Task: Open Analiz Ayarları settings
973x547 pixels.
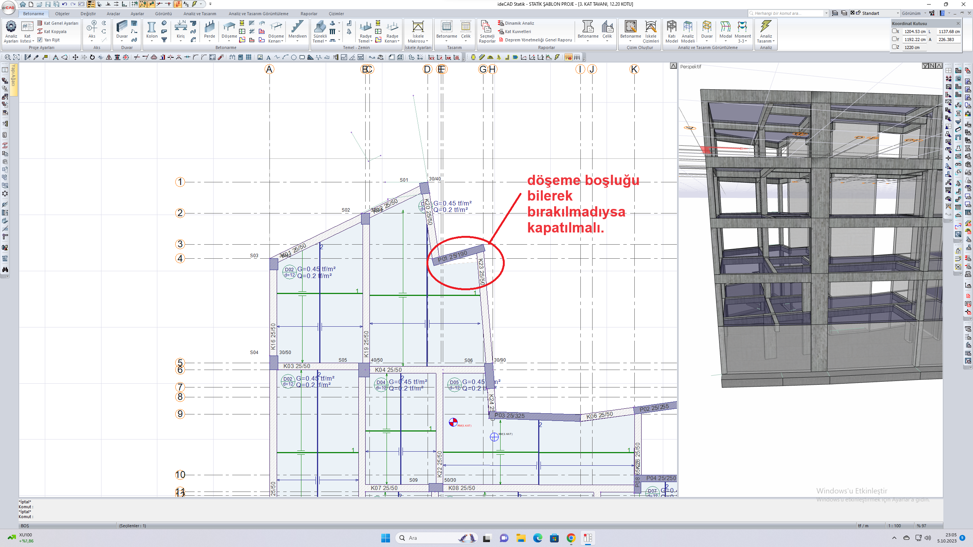Action: point(11,32)
